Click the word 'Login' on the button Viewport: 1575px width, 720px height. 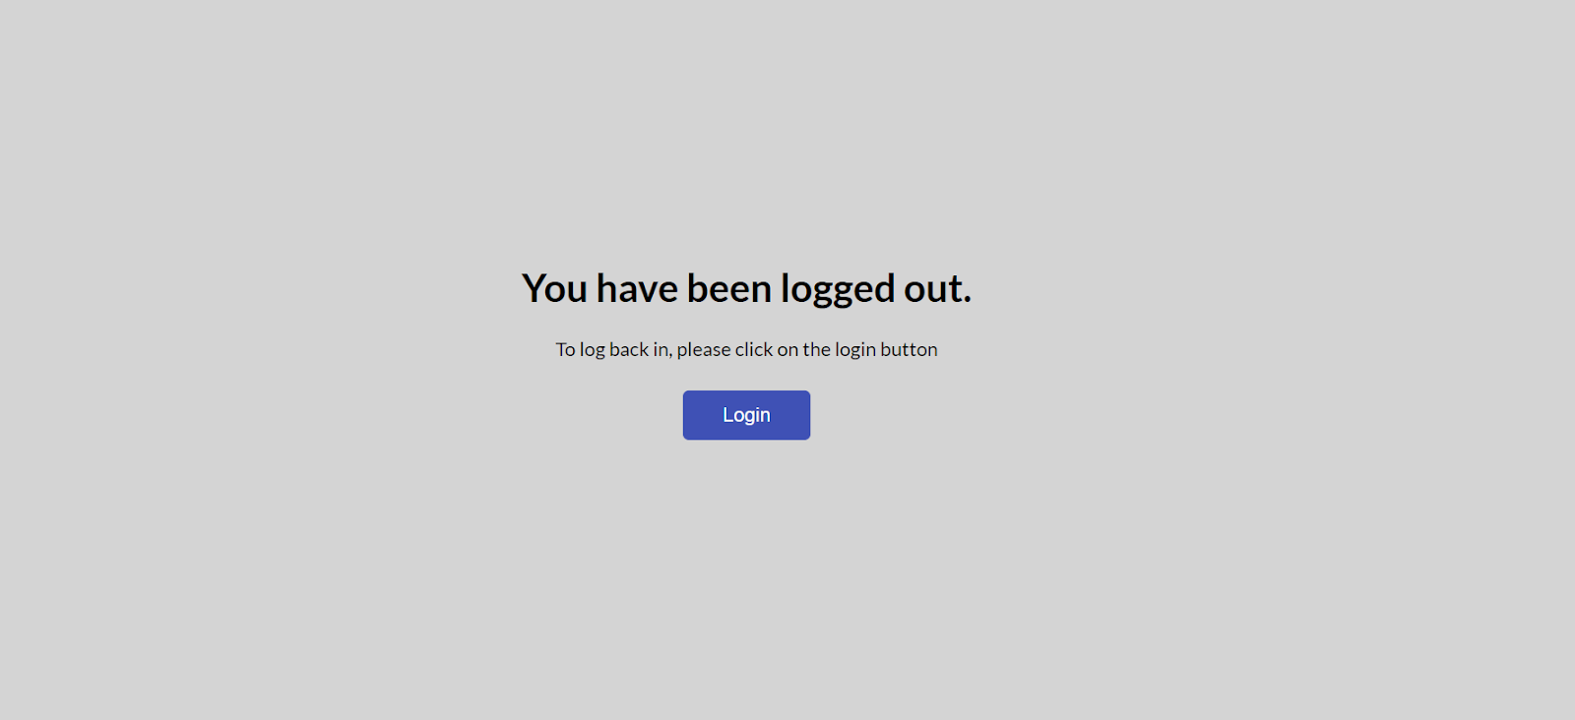coord(746,415)
